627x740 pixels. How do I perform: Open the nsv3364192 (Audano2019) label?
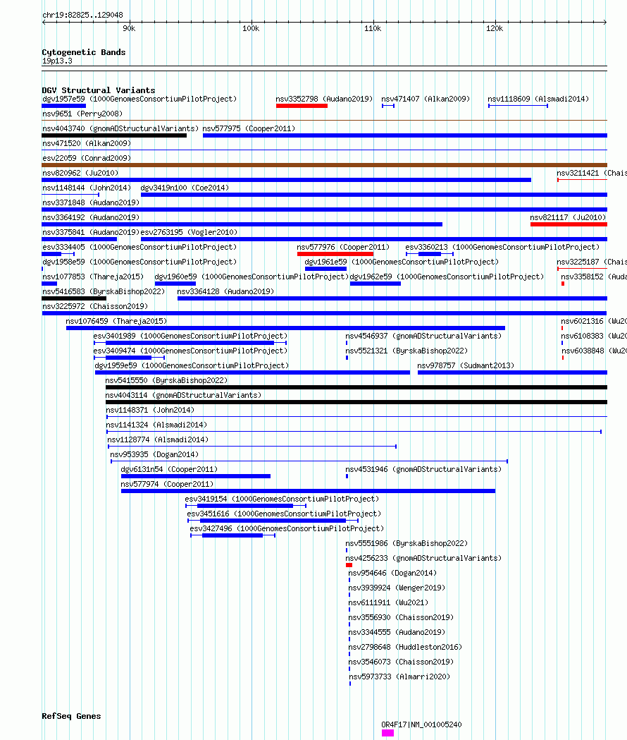pyautogui.click(x=91, y=217)
